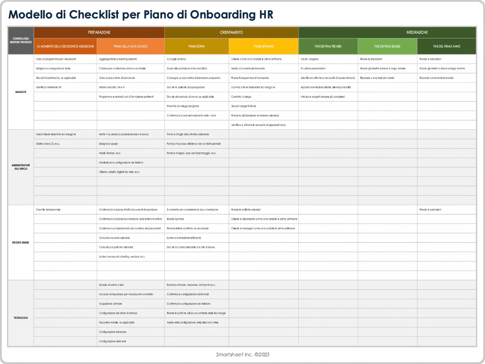Select the PRIMI GIORNI column header
Viewport: 485px width, 364px height.
coord(197,46)
